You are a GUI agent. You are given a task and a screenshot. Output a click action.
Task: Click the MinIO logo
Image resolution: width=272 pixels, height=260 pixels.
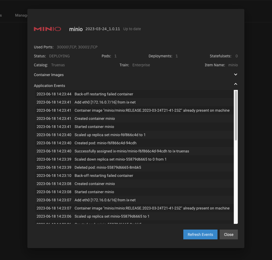[x=47, y=29]
